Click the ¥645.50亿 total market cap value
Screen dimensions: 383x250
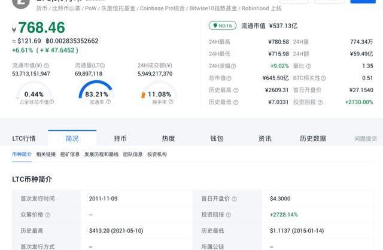coord(275,78)
